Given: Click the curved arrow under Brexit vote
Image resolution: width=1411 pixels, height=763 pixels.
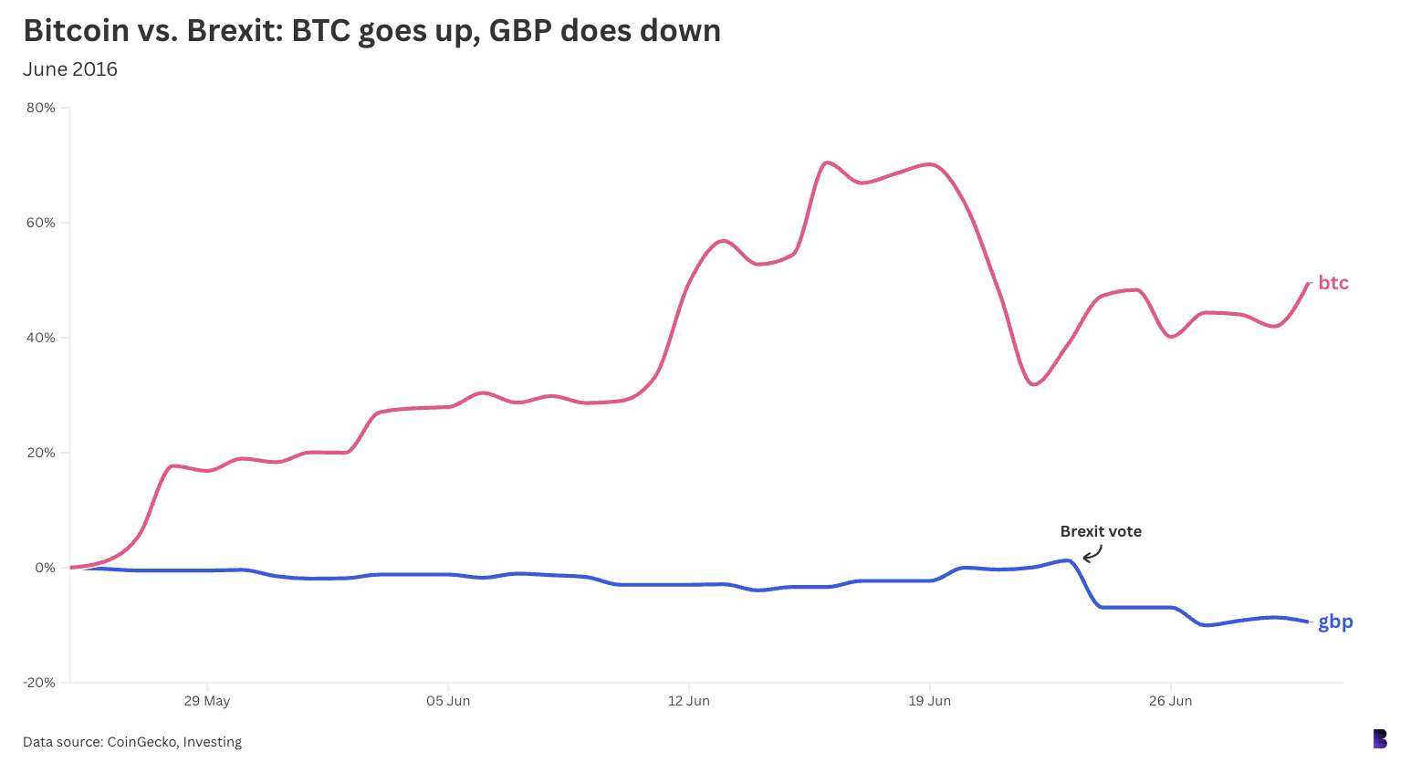Looking at the screenshot, I should click(x=1092, y=553).
